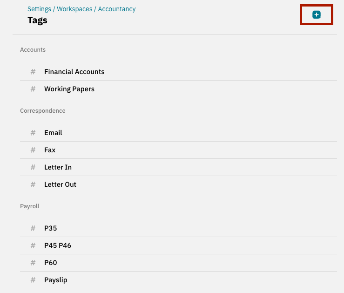Click hash icon beside Payslip tag

tap(33, 280)
